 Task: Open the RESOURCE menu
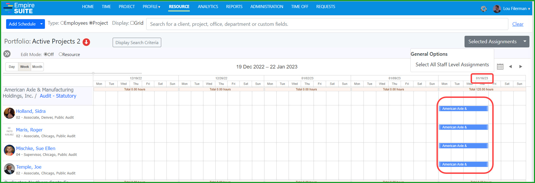179,7
